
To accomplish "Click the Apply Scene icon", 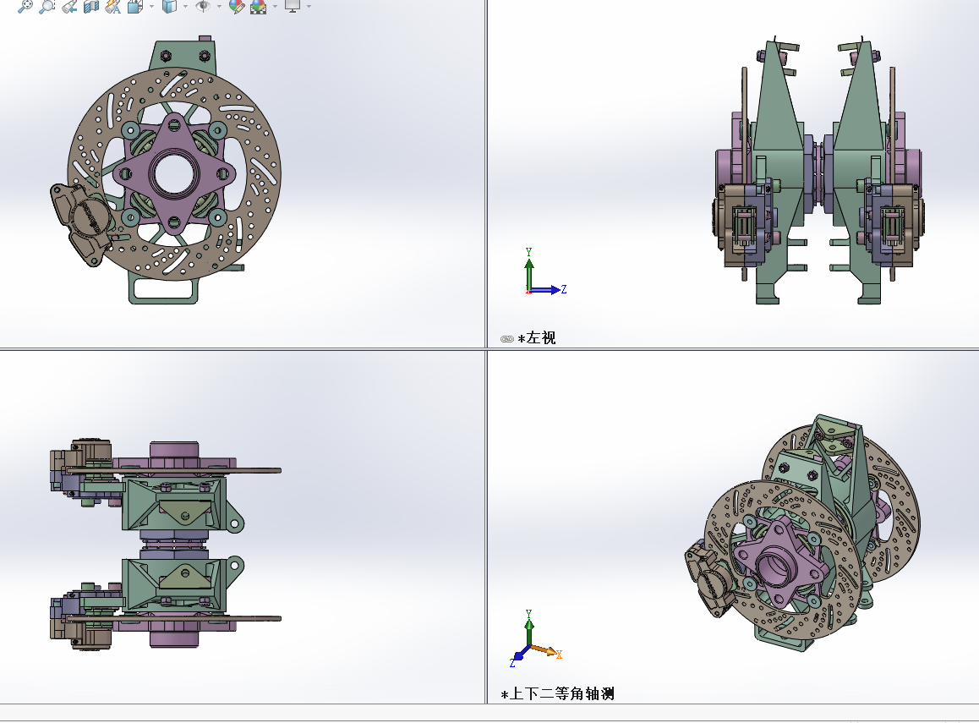I will tap(259, 6).
